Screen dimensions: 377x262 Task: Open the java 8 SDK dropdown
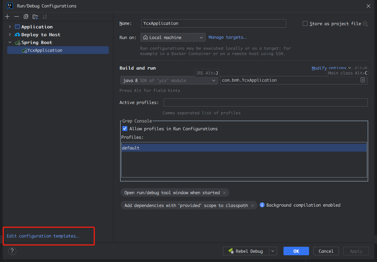169,80
